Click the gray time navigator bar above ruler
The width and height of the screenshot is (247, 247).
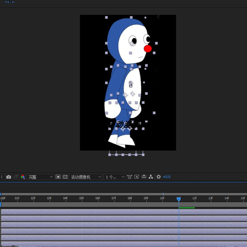[123, 194]
